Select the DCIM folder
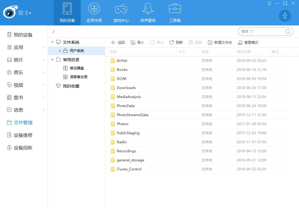Viewport: 299px width, 208px height. pos(198,79)
